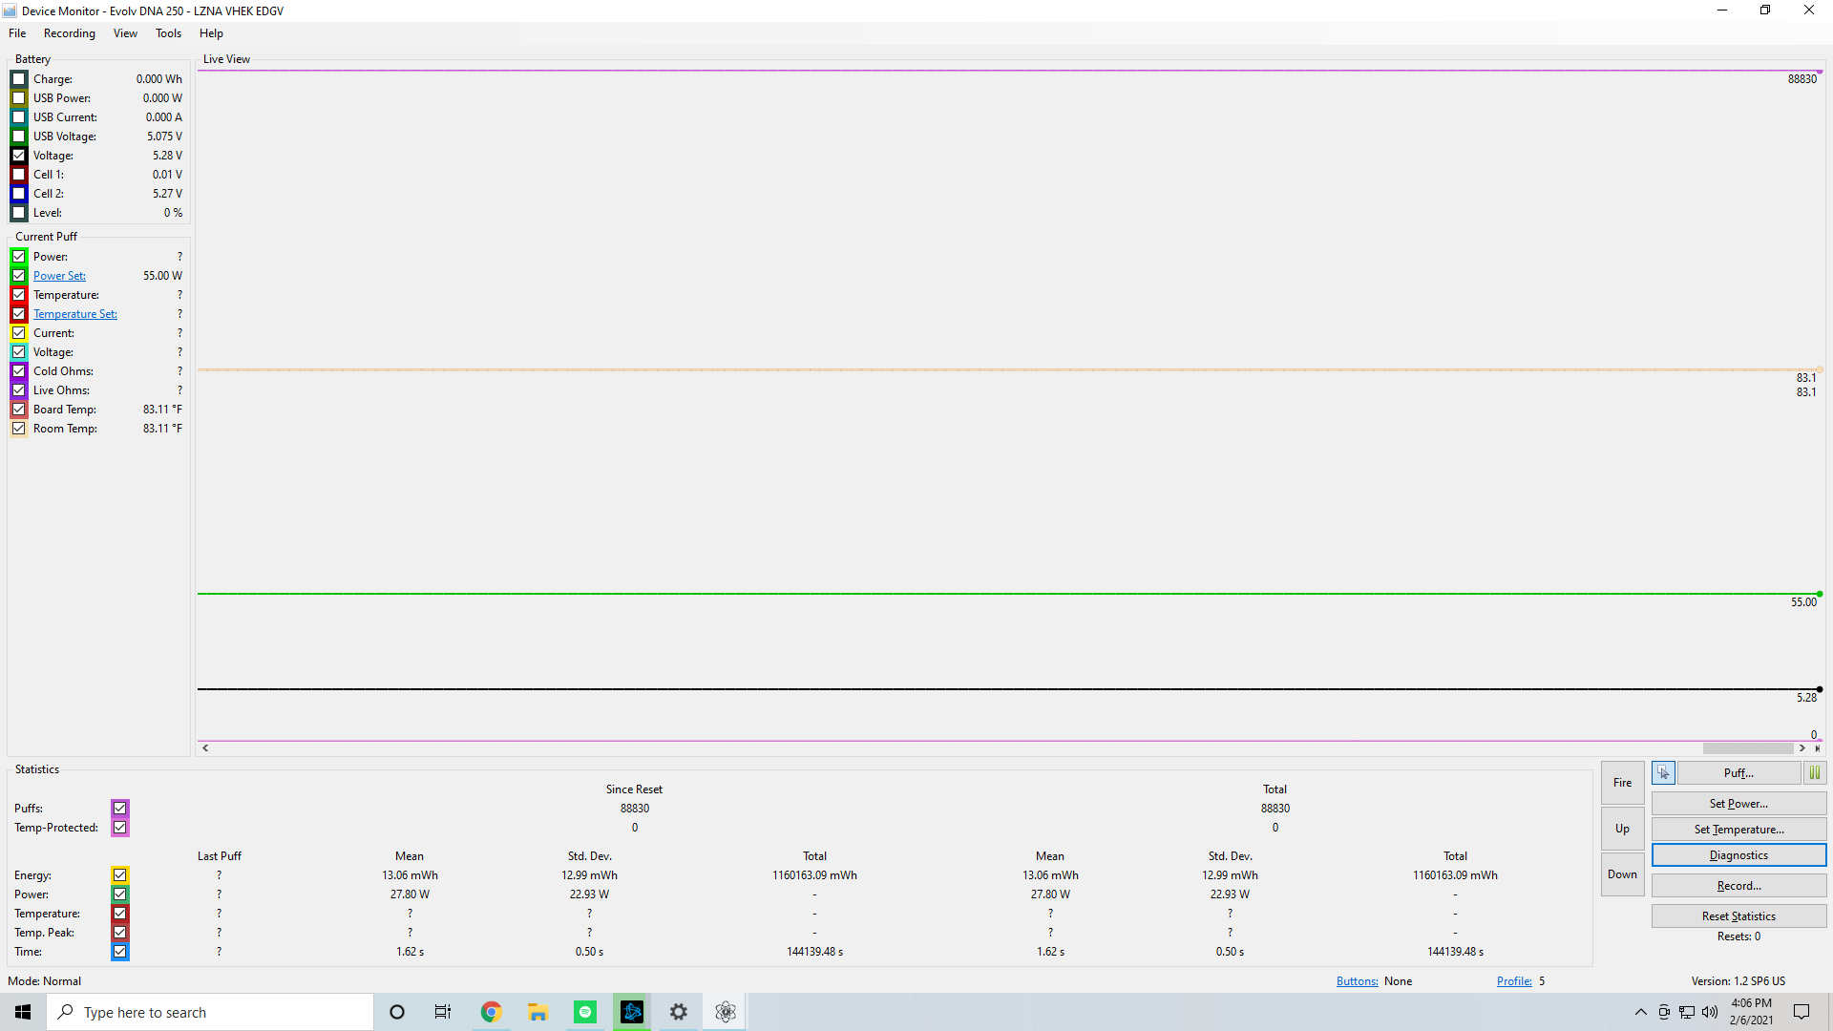Toggle the Puffs statistics checkbox
This screenshot has height=1031, width=1833.
(119, 809)
